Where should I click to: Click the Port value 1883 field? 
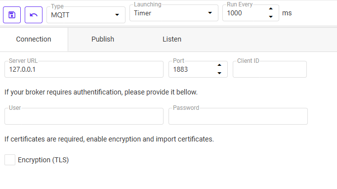coord(192,69)
